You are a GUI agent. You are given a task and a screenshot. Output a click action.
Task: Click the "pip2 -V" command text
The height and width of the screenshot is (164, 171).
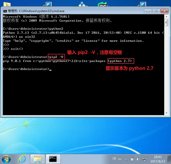[56, 57]
